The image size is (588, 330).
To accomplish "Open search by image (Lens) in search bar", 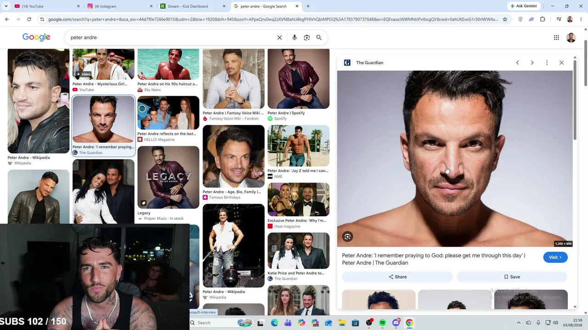I will 307,38.
